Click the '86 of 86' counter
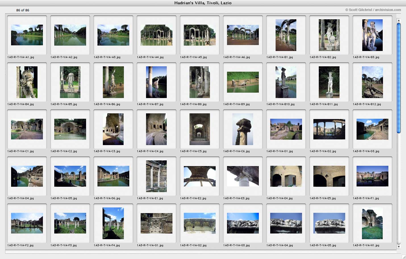The width and height of the screenshot is (406, 259). click(23, 10)
